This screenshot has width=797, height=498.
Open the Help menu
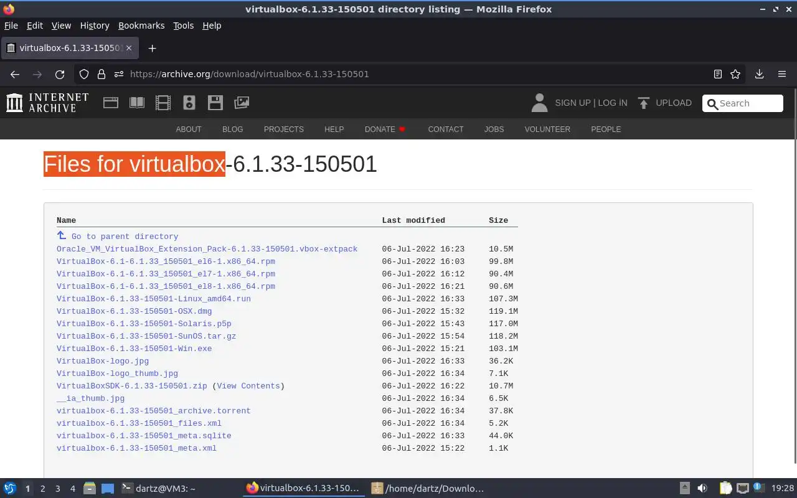(212, 26)
